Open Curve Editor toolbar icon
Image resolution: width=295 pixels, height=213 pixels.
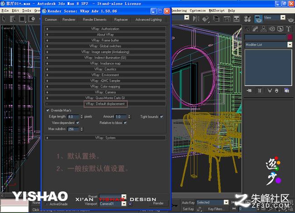[227, 19]
